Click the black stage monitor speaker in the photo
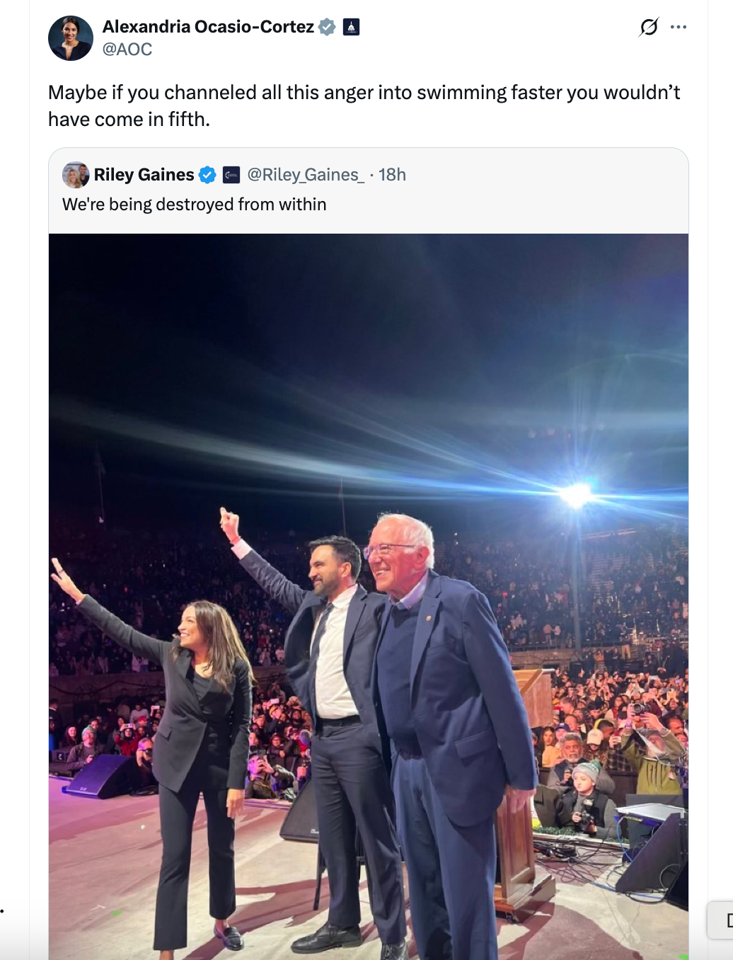 [x=99, y=775]
